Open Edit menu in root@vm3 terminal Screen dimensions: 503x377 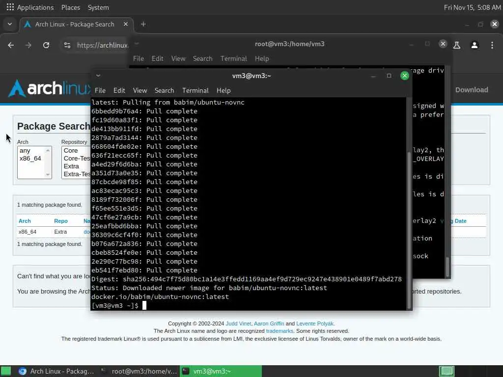pyautogui.click(x=158, y=58)
